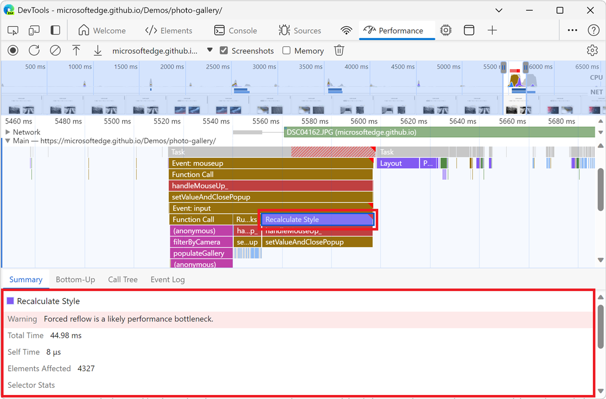Select the Inspect element tool
The image size is (606, 399).
(x=13, y=30)
